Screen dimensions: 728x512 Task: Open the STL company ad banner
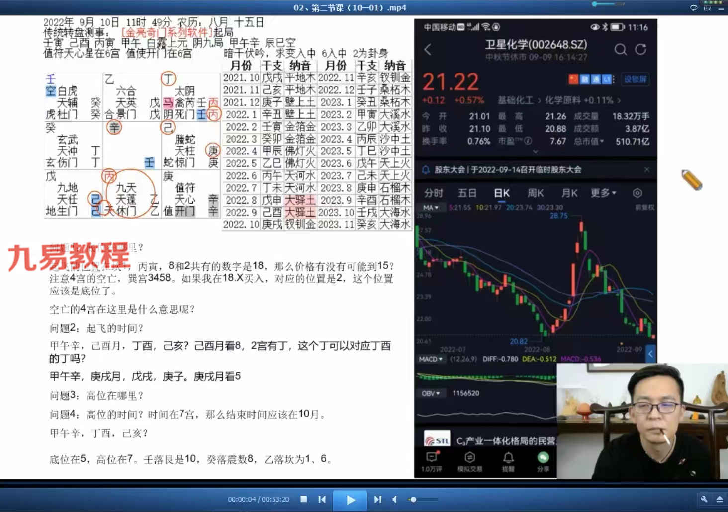pos(490,440)
